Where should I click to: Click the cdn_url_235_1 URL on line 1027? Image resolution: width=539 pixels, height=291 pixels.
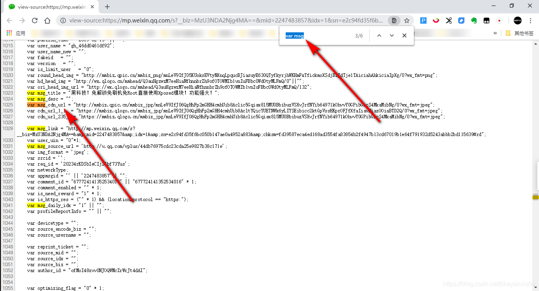pos(262,117)
